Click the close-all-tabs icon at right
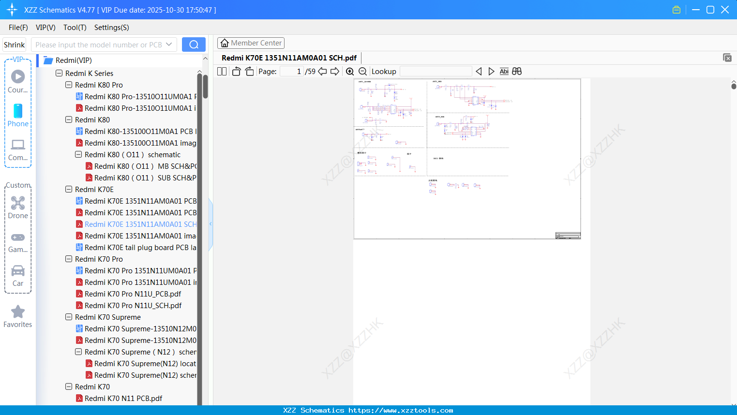 (x=727, y=58)
